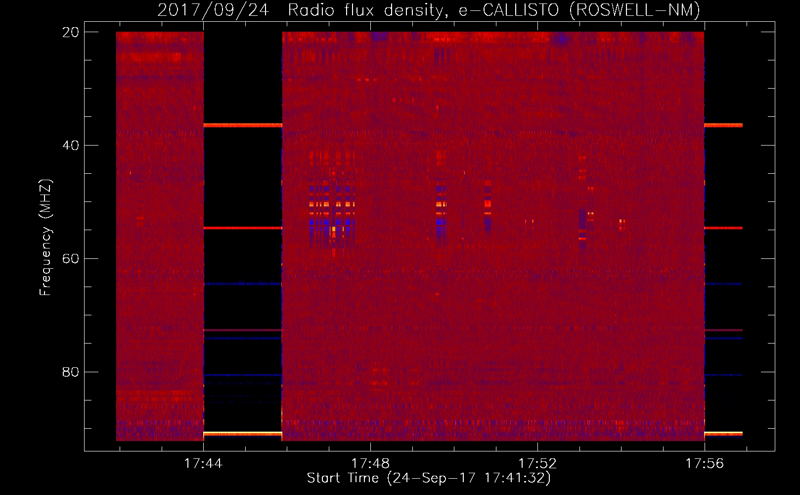The image size is (800, 495).
Task: Click the 60 frequency tick label
Action: point(71,259)
